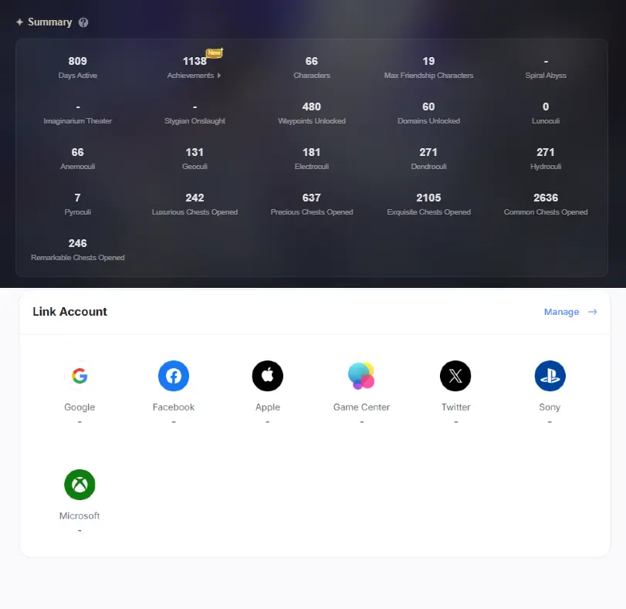Choose the Apple account icon
Image resolution: width=626 pixels, height=609 pixels.
tap(268, 376)
